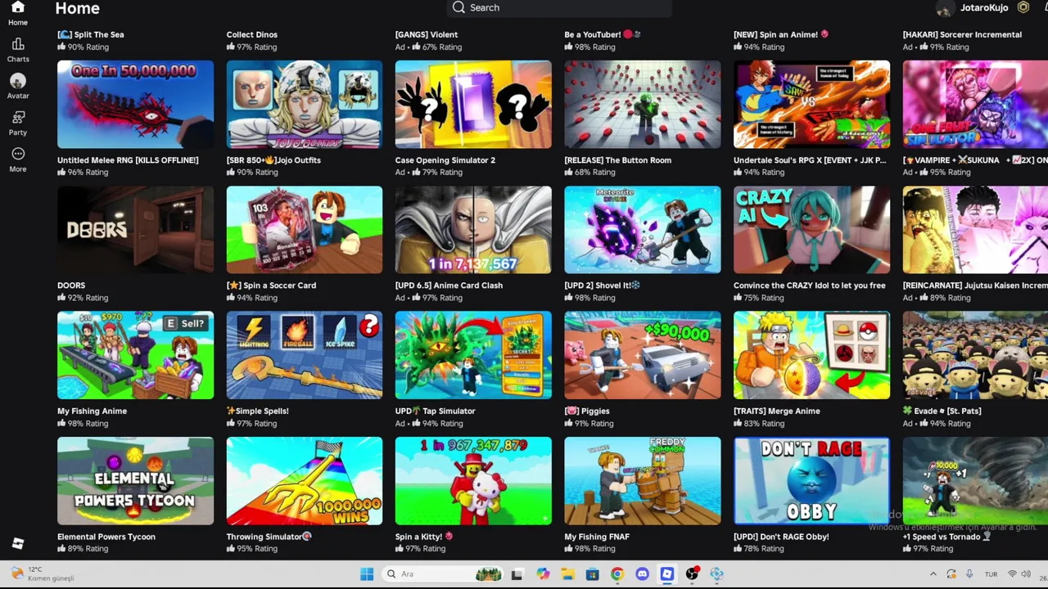The width and height of the screenshot is (1048, 589).
Task: Open the Robux icon next to JotaroKujo
Action: click(x=1023, y=7)
